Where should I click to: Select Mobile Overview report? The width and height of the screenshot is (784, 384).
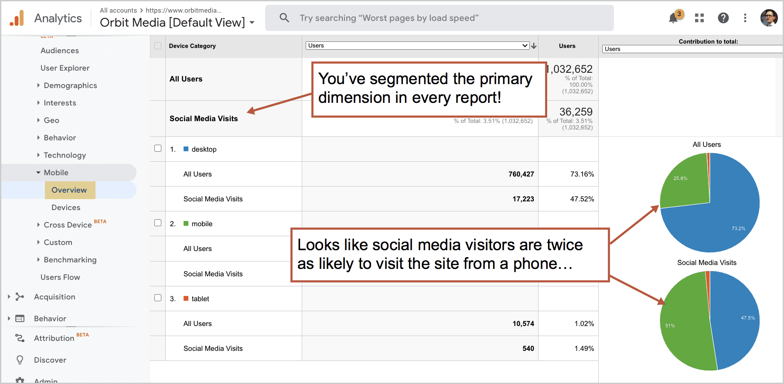click(69, 190)
